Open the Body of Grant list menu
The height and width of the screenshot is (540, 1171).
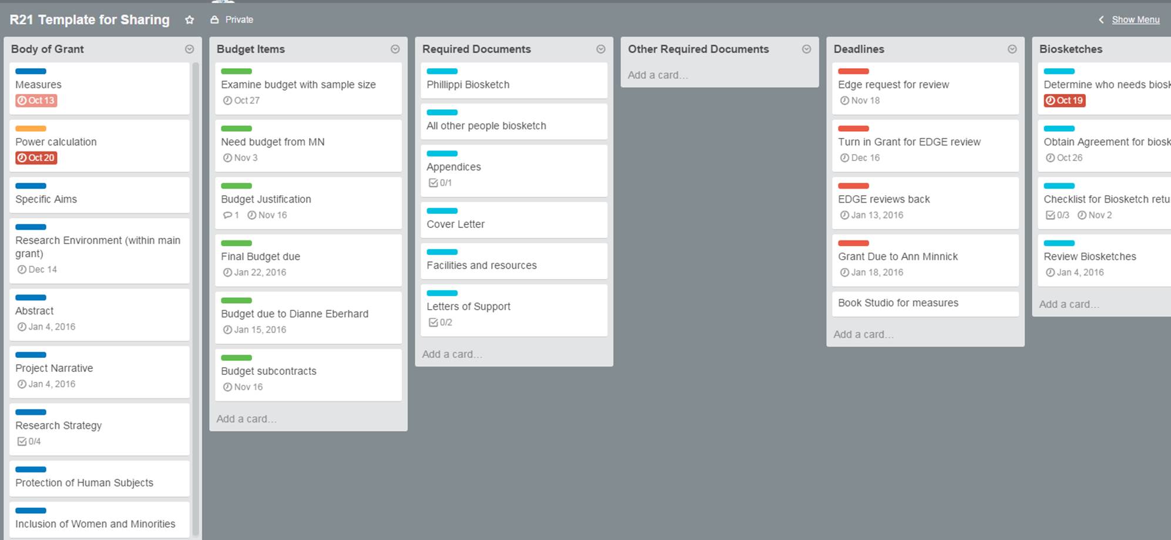tap(189, 49)
